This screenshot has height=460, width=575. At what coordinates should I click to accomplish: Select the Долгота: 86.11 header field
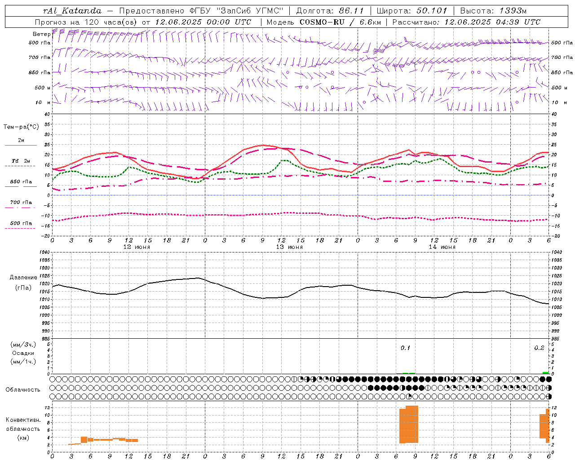click(x=330, y=11)
